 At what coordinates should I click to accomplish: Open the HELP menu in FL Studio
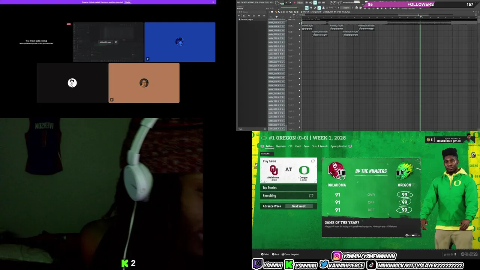(x=271, y=2)
